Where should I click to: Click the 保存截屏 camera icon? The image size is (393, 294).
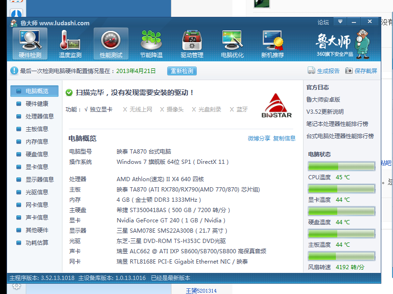pos(349,71)
